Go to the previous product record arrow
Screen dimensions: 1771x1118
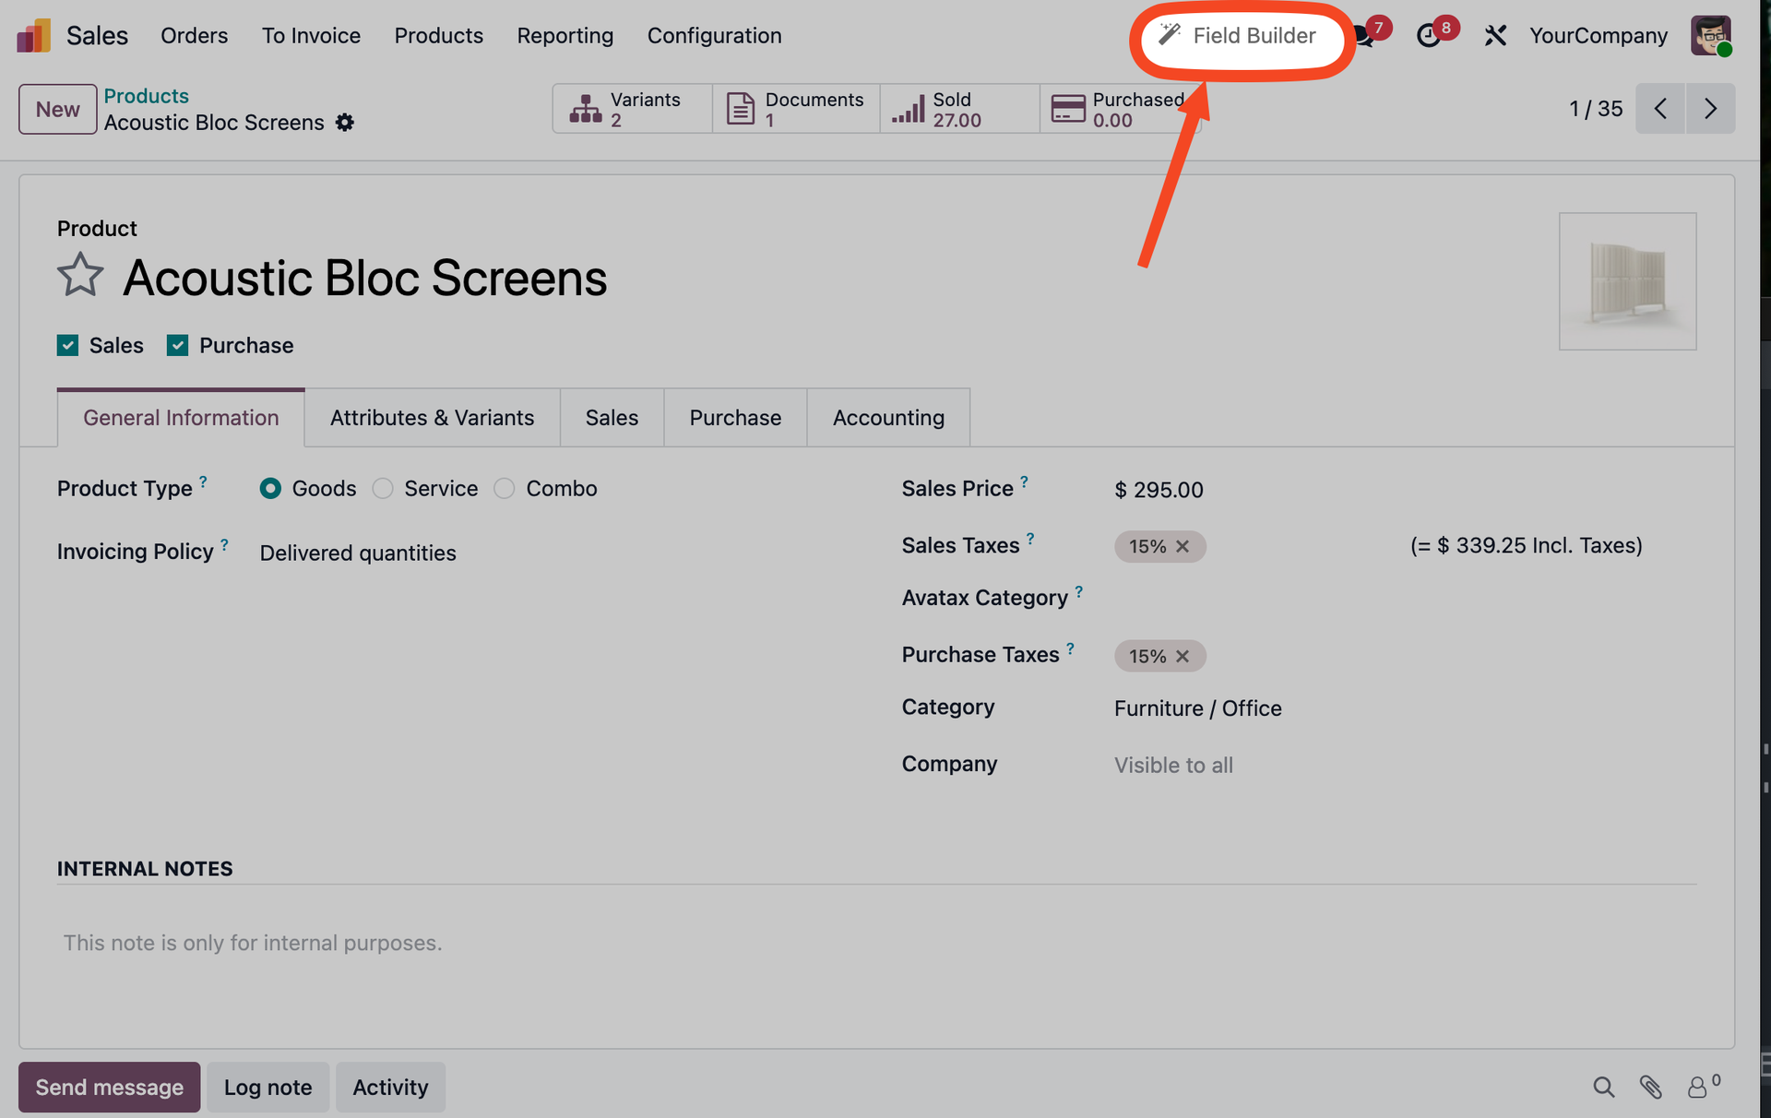click(x=1660, y=109)
